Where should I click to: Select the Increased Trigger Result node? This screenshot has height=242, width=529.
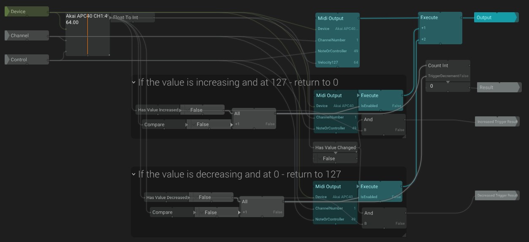497,121
